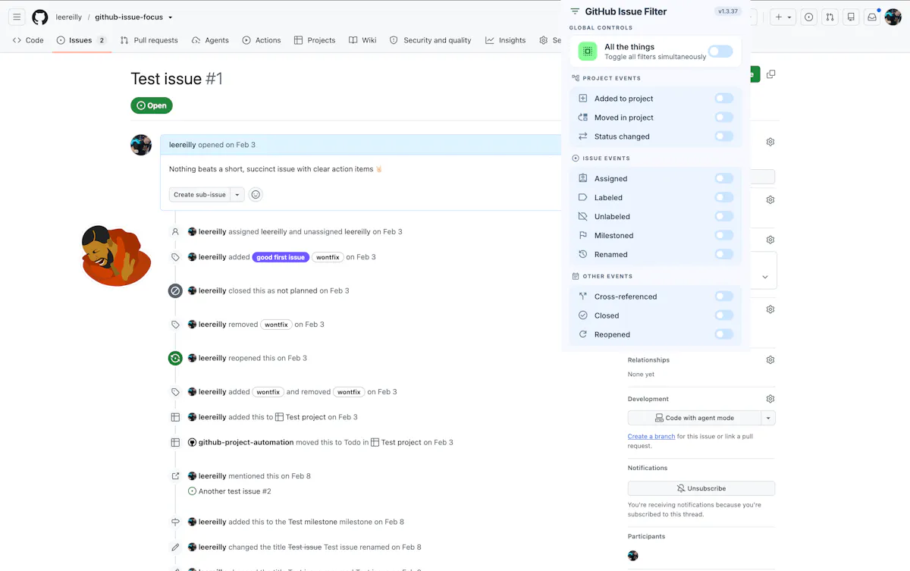
Task: Open the Wiki tab
Action: pos(362,40)
